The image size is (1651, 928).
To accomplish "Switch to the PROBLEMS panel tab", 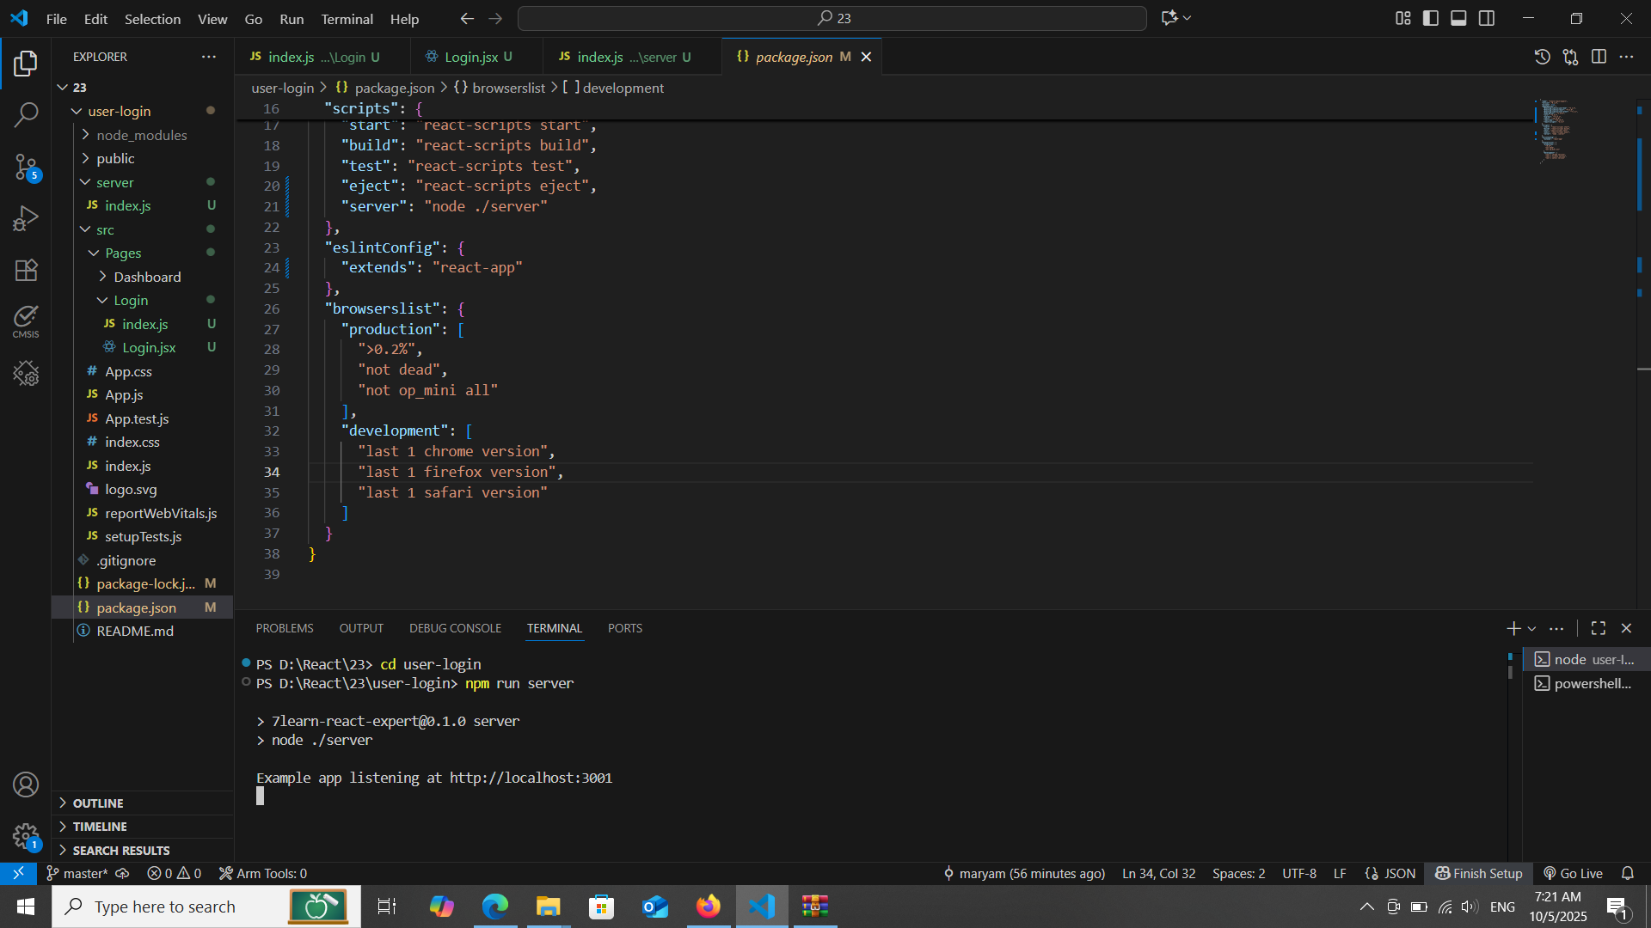I will click(x=284, y=628).
